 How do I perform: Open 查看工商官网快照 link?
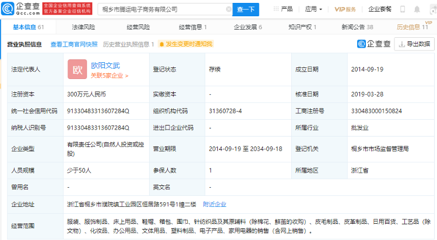pyautogui.click(x=74, y=44)
